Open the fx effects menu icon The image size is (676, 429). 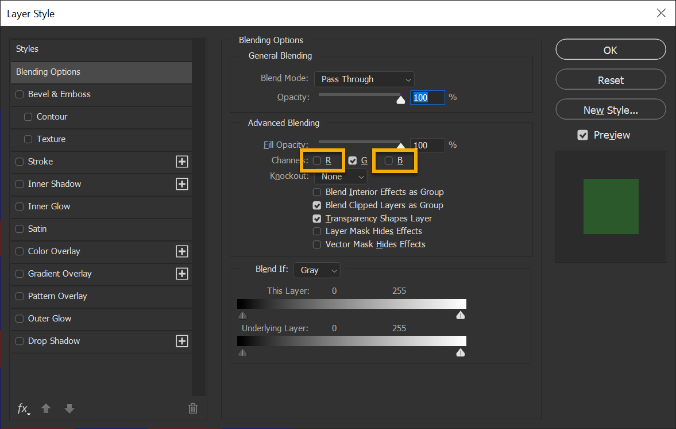[23, 409]
